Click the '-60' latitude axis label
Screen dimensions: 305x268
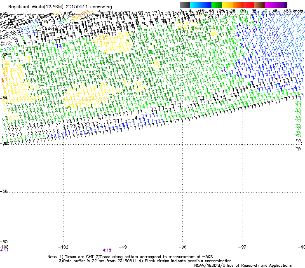[x=4, y=242]
